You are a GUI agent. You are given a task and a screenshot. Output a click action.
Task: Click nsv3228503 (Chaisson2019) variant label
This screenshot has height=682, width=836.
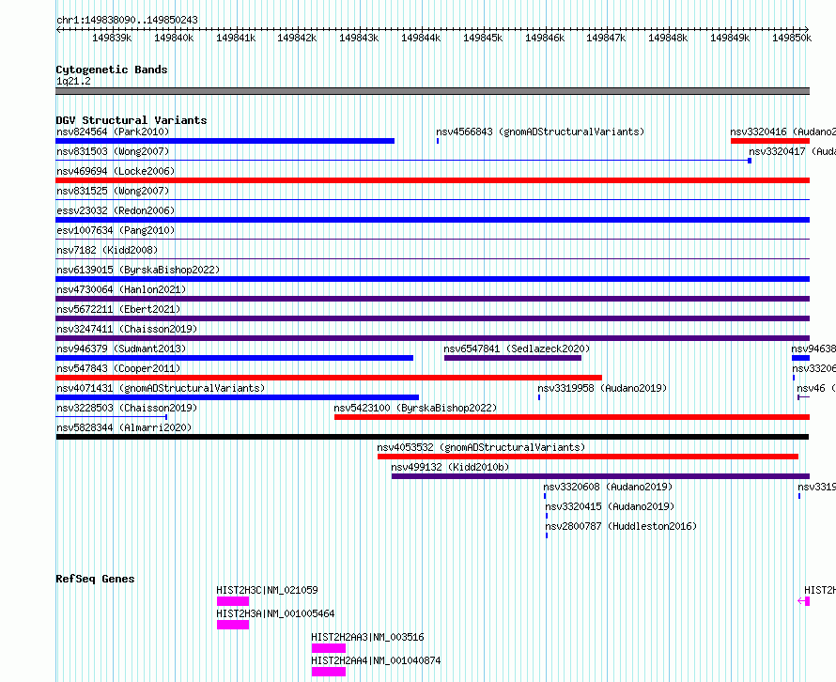tap(127, 408)
